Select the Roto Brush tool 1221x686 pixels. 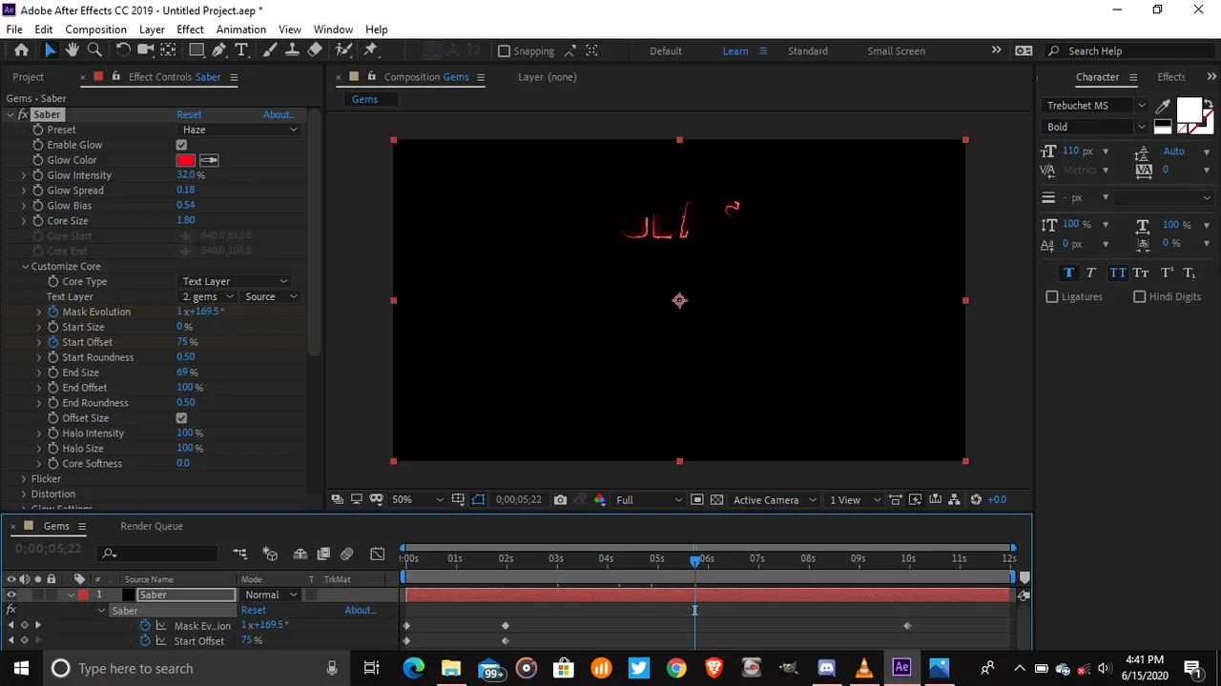click(343, 50)
